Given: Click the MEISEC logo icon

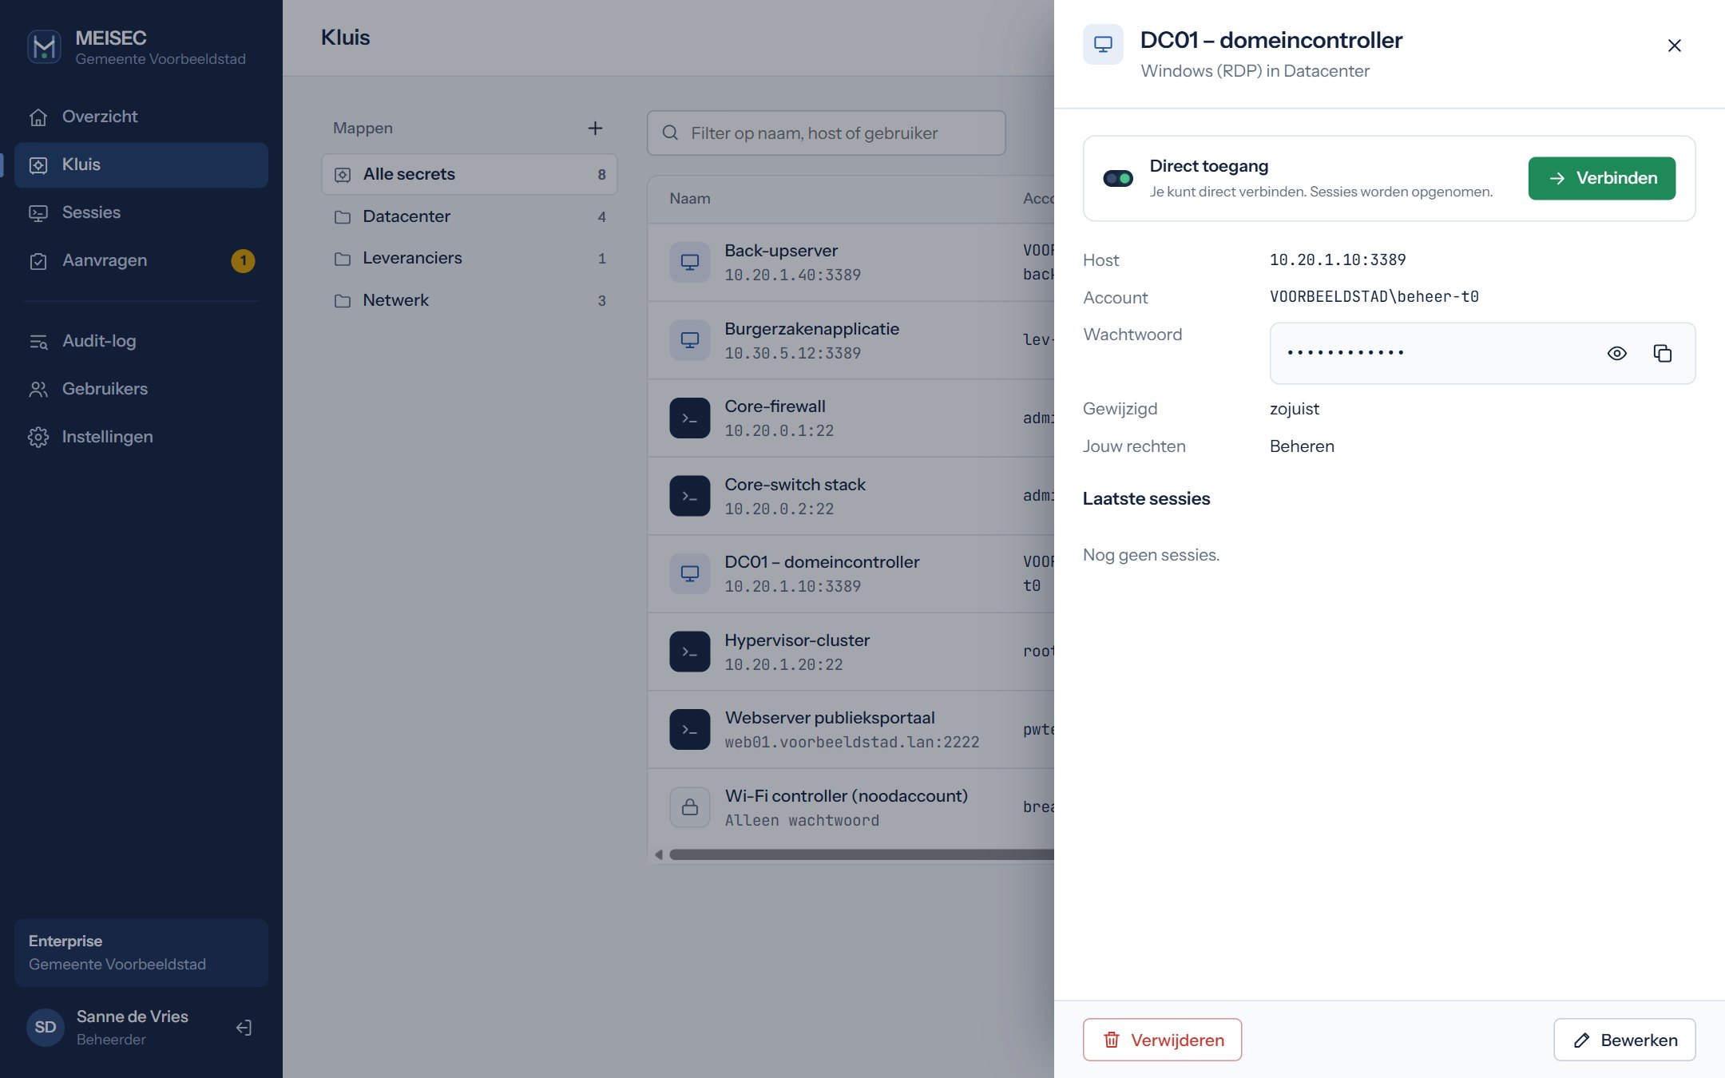Looking at the screenshot, I should [x=44, y=47].
